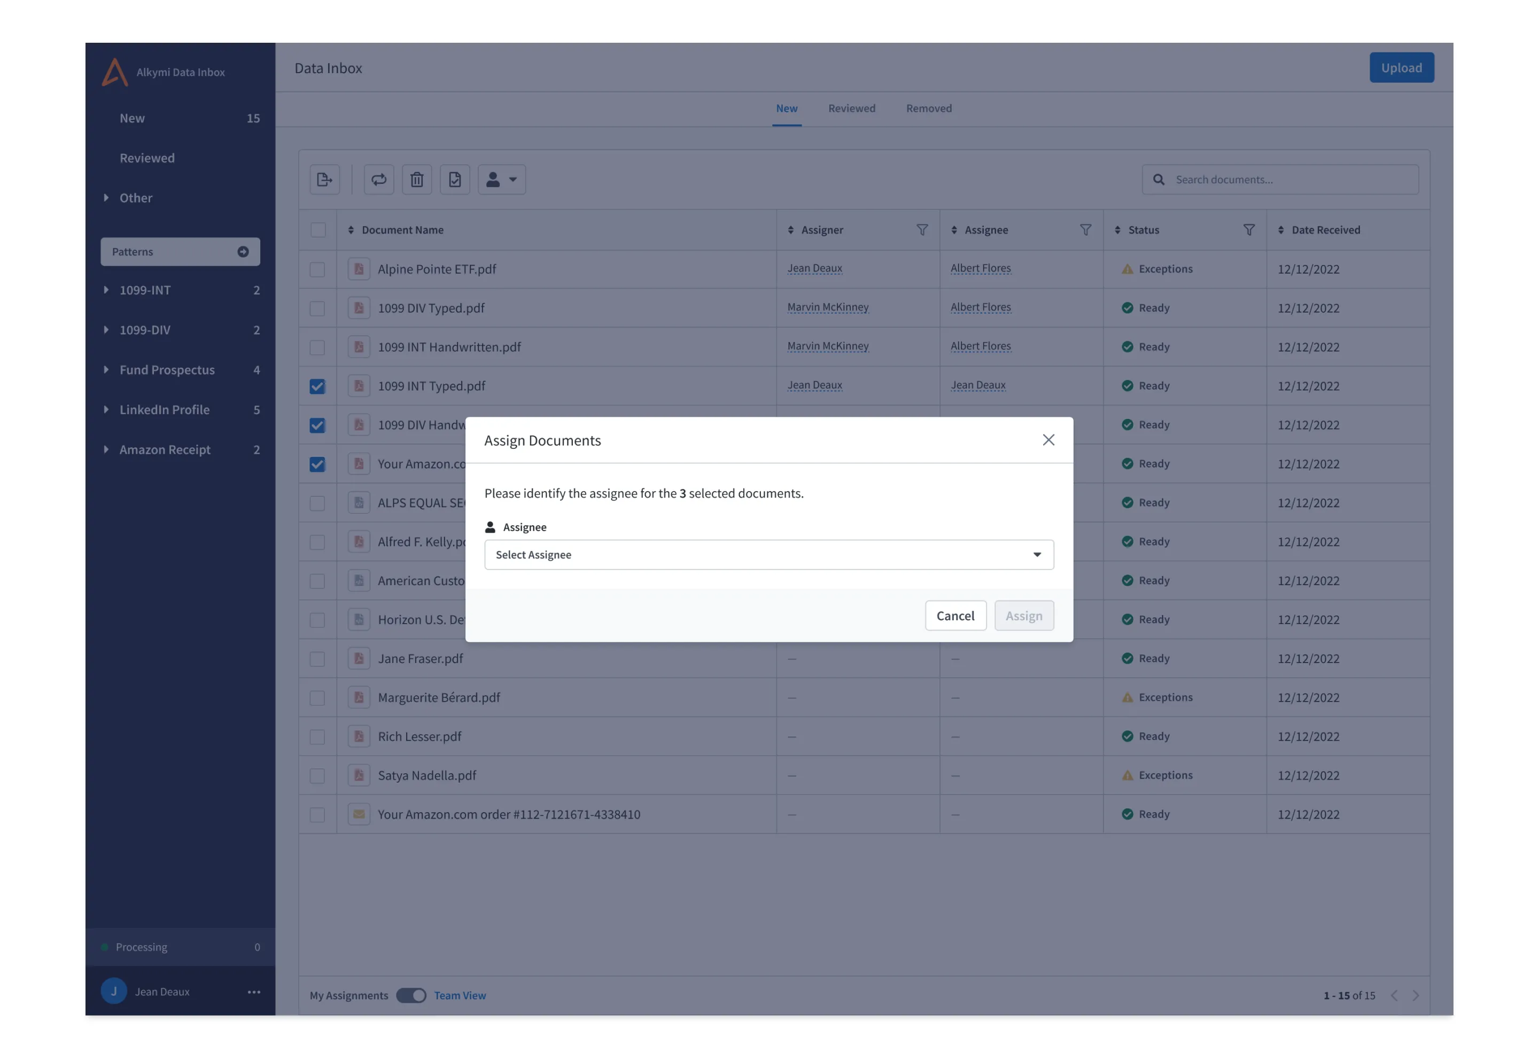
Task: Uncheck the 1099 INT Typed.pdf checkbox
Action: (317, 386)
